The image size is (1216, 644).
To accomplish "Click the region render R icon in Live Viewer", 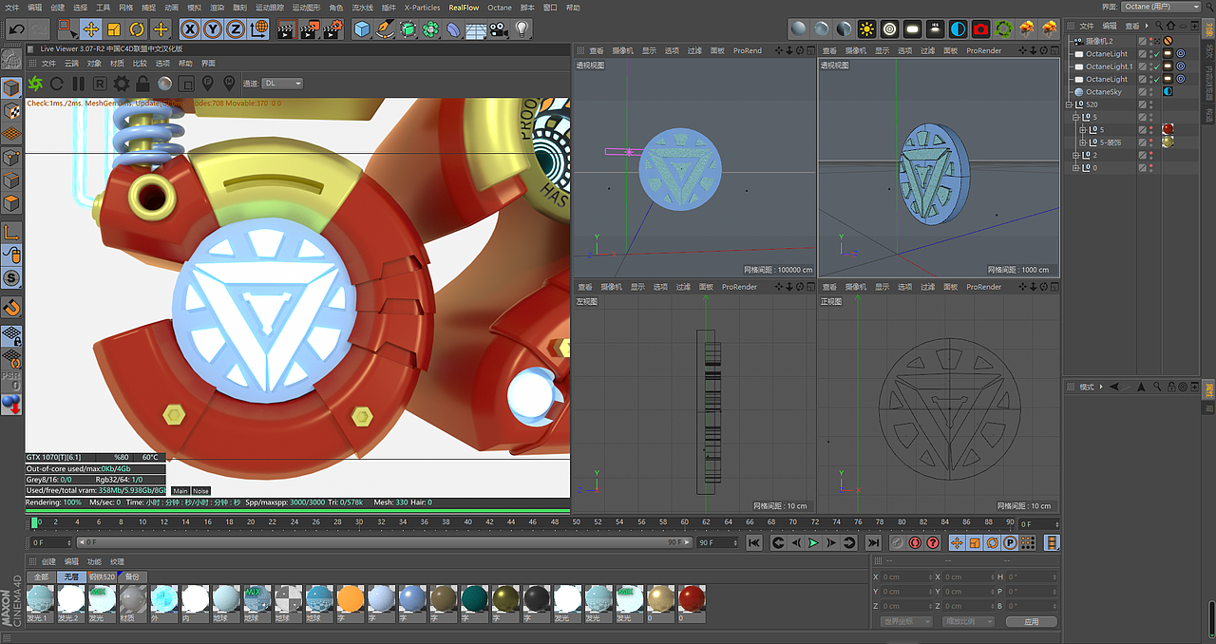I will tap(101, 85).
